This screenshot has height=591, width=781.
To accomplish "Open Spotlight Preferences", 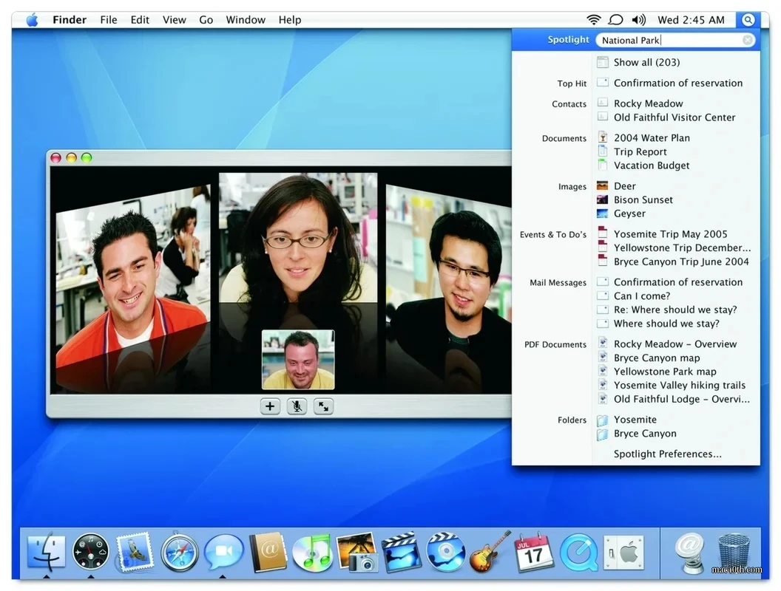I will (x=666, y=453).
